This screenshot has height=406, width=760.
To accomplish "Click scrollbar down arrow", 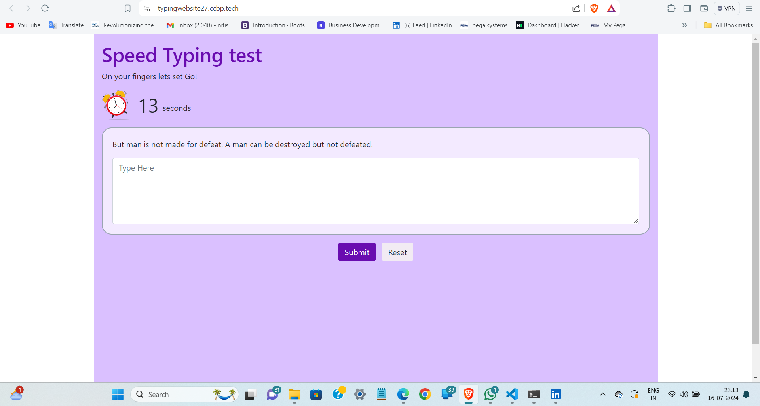I will [756, 378].
